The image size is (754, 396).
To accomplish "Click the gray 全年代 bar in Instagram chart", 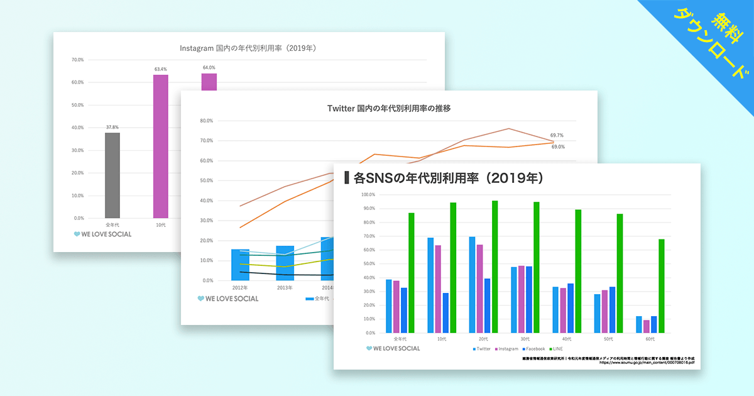I will point(112,175).
